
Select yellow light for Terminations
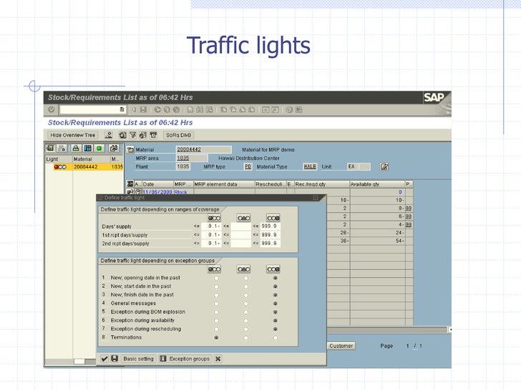tap(246, 338)
